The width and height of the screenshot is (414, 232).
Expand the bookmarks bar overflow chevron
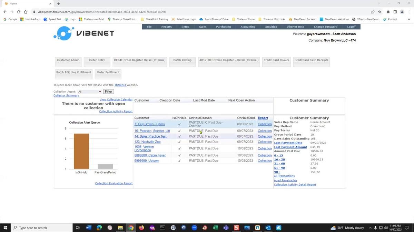click(x=409, y=19)
